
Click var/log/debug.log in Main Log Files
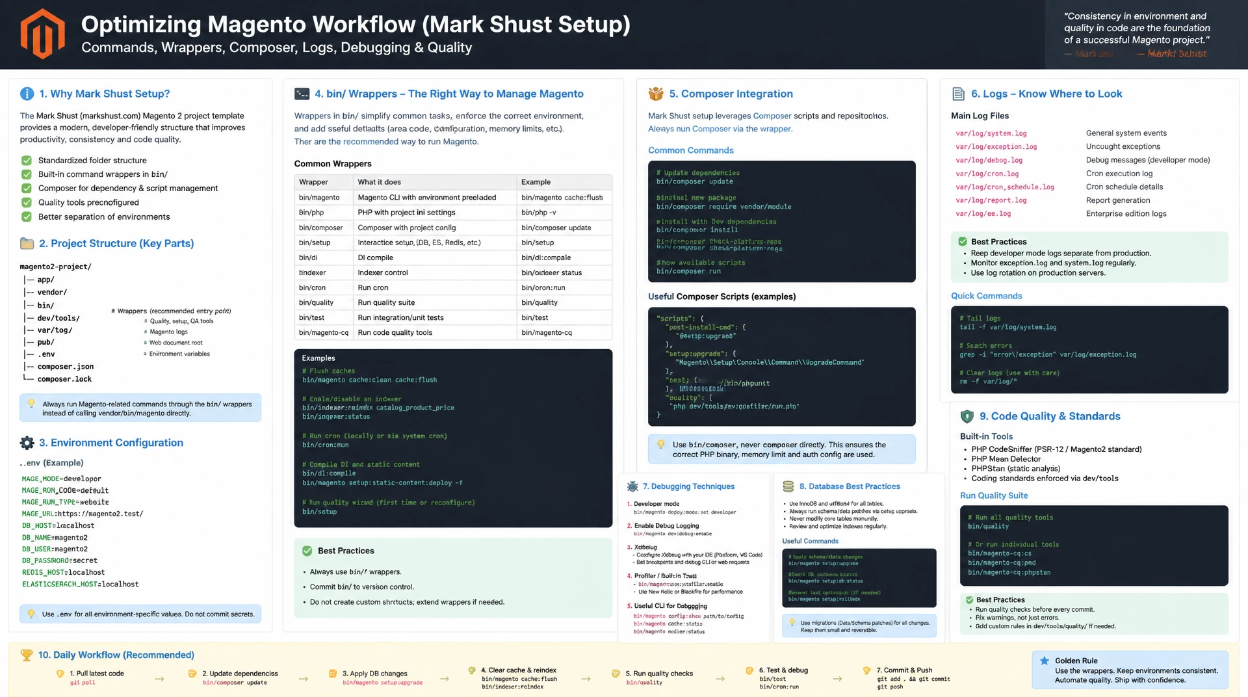pos(989,161)
